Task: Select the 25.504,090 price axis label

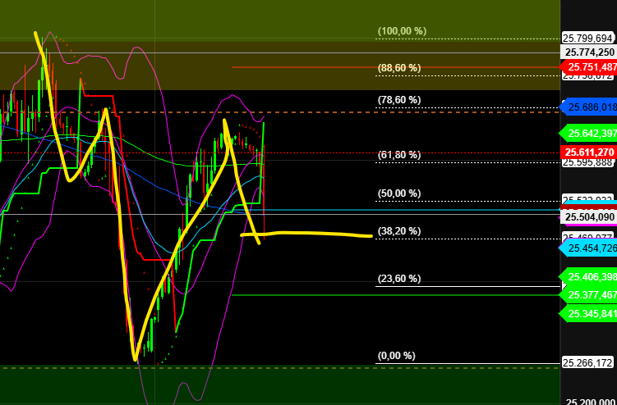Action: (x=589, y=216)
